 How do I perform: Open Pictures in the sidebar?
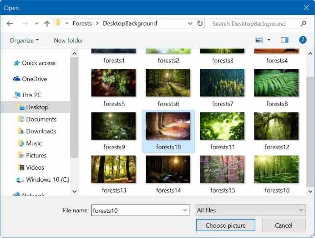pos(36,156)
